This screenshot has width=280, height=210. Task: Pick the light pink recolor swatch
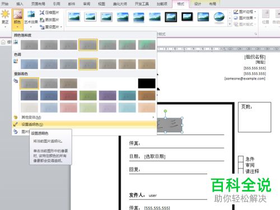68,108
